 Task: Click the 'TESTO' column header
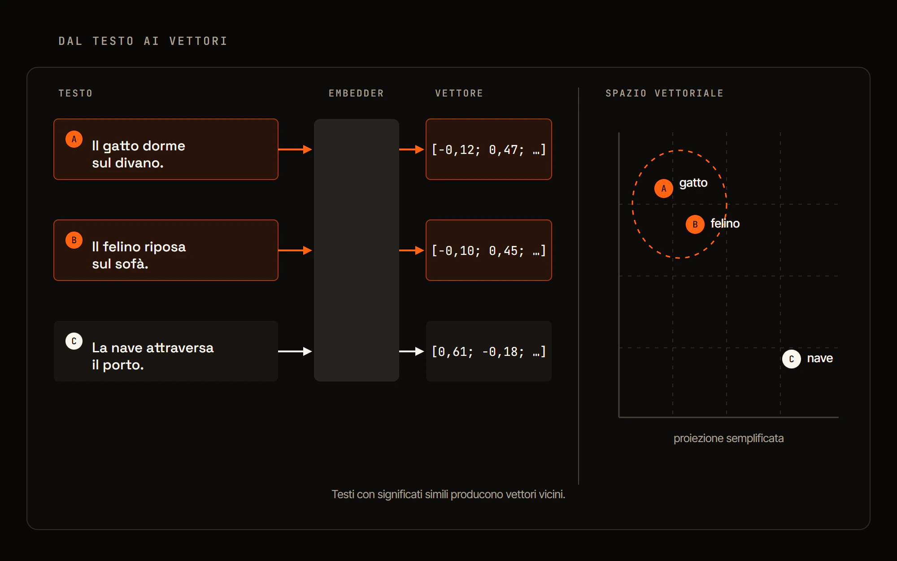click(76, 93)
